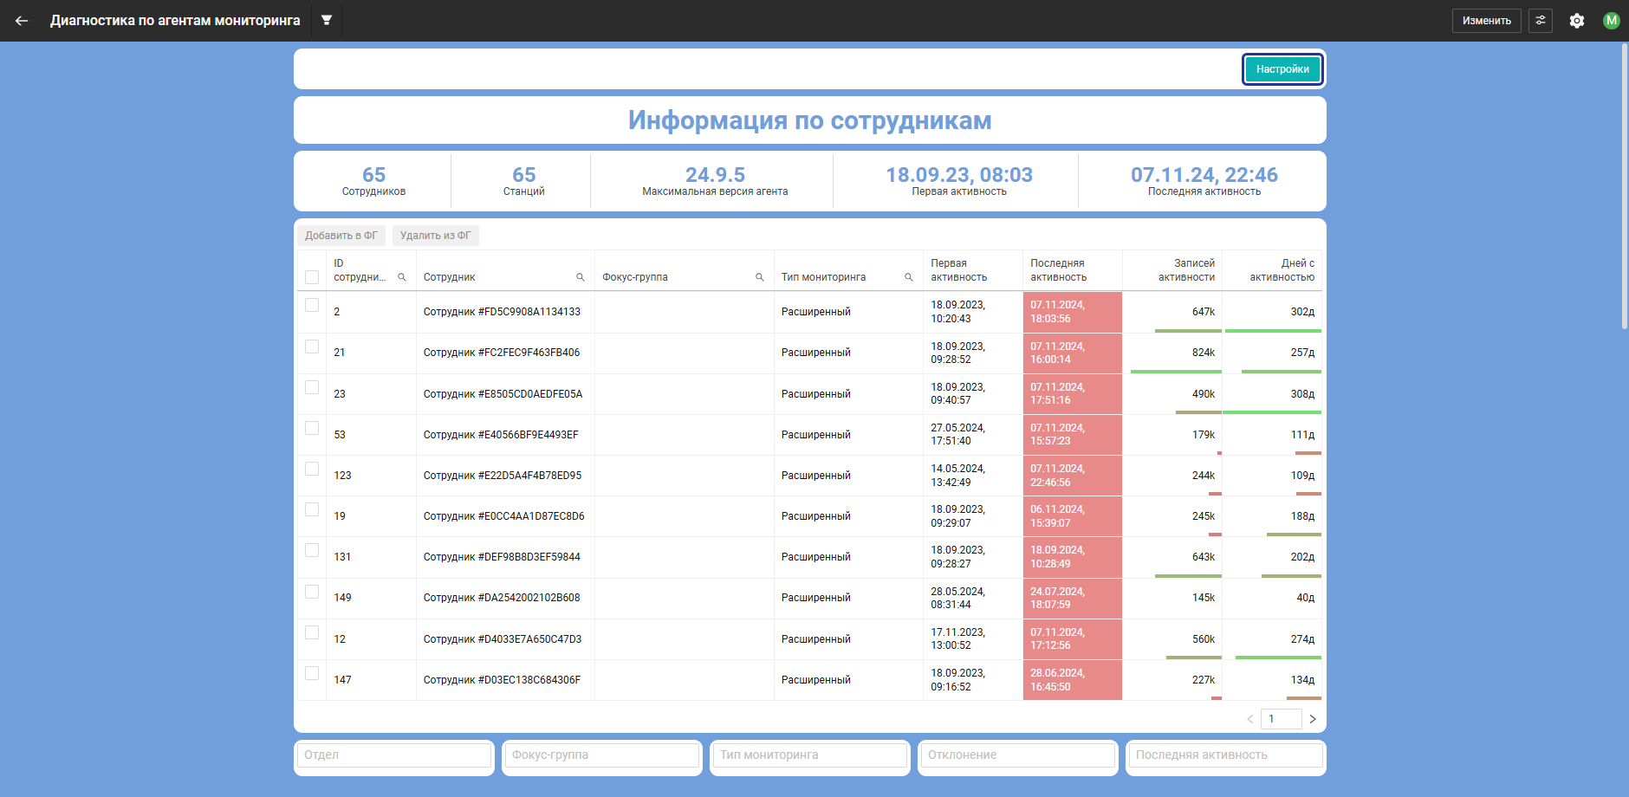Viewport: 1629px width, 797px height.
Task: Open the gear settings icon
Action: (x=1577, y=21)
